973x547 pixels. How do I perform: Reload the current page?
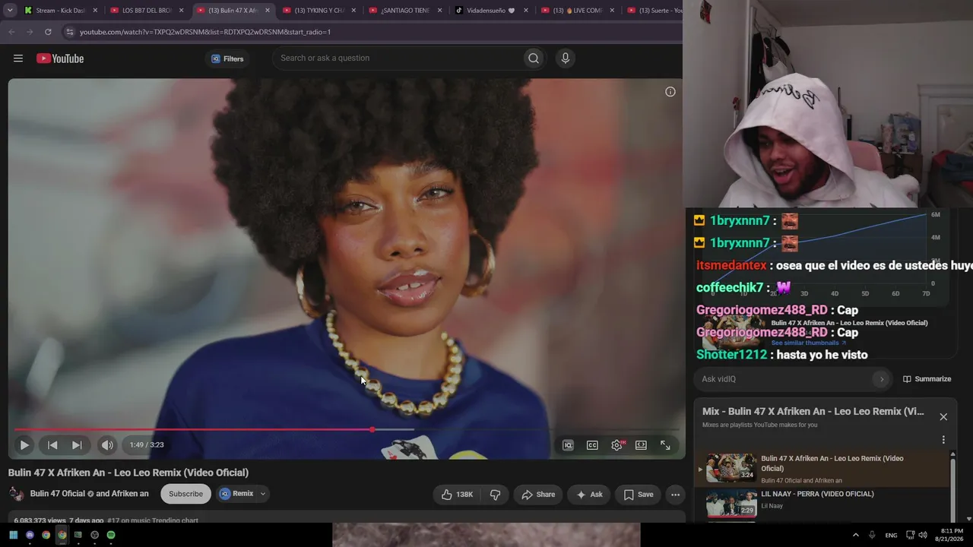coord(48,32)
